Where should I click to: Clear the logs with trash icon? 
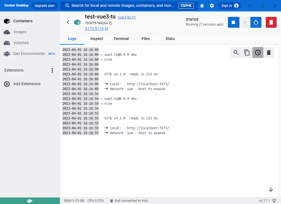tap(269, 52)
